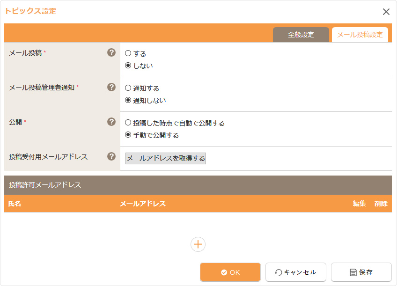The height and width of the screenshot is (286, 397).
Task: Choose 通知しない radio option
Action: [128, 100]
